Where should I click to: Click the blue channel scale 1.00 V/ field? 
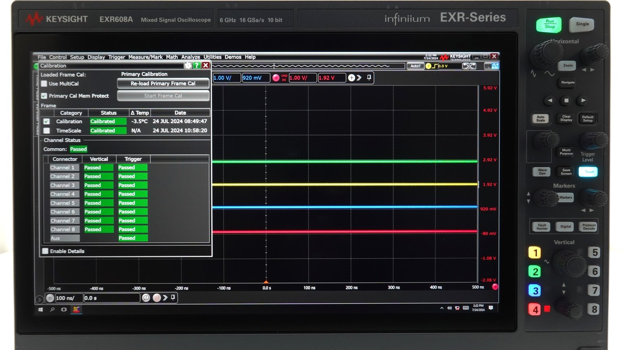227,78
